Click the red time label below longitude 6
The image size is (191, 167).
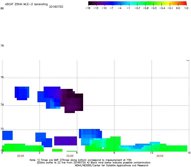click(x=70, y=156)
